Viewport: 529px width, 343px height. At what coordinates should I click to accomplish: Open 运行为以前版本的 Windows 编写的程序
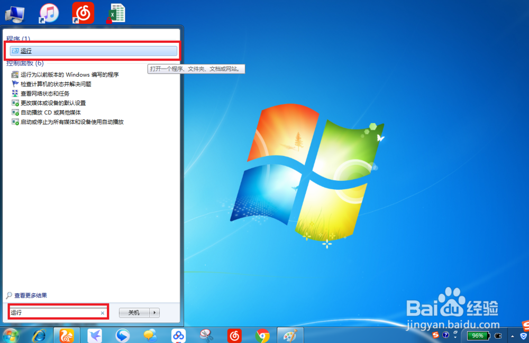click(69, 75)
